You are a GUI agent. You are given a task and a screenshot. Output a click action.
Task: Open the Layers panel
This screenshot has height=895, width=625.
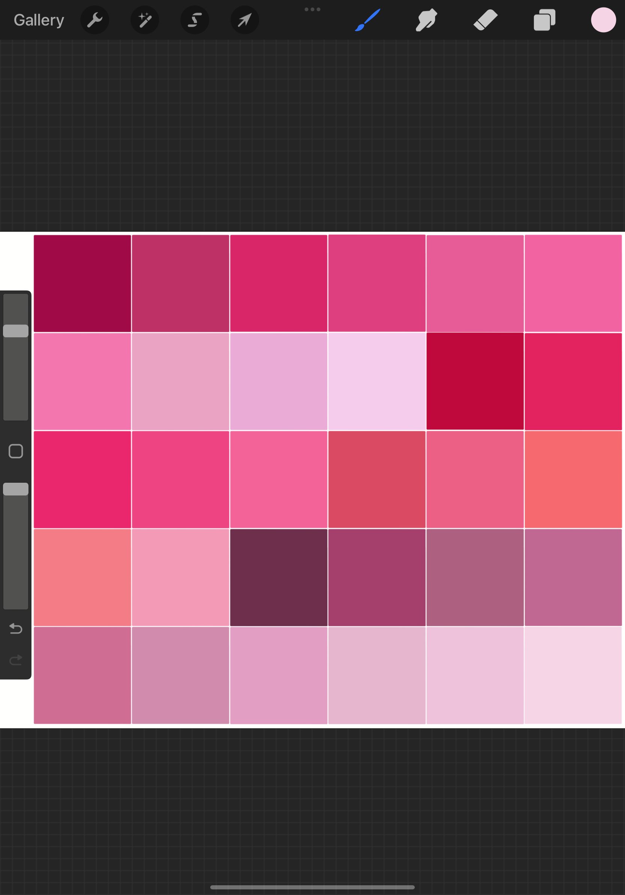coord(544,20)
